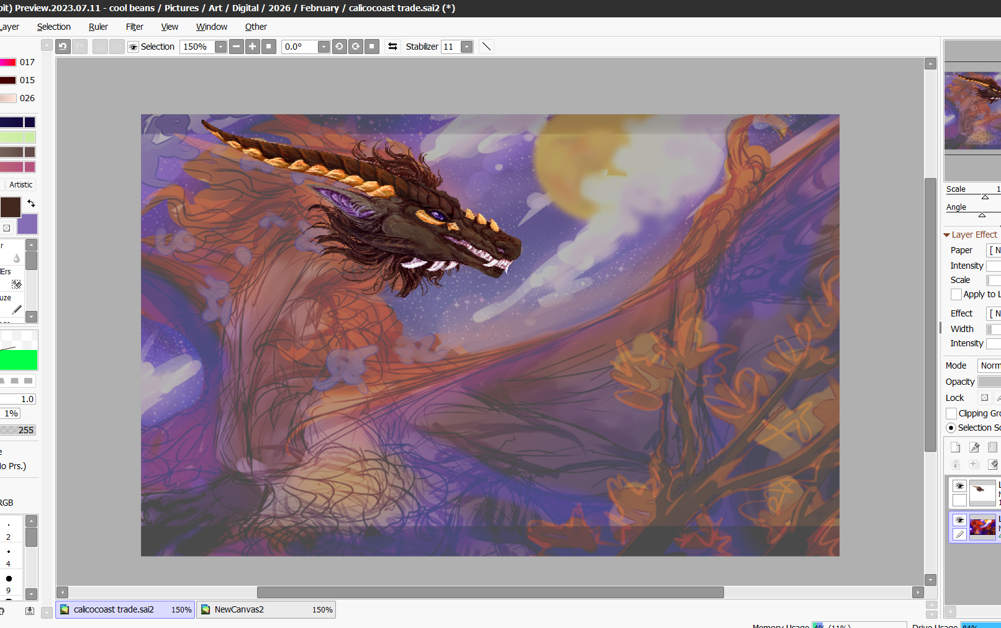Viewport: 1001px width, 628px height.
Task: Collapse the Layer Effect section
Action: pyautogui.click(x=947, y=235)
